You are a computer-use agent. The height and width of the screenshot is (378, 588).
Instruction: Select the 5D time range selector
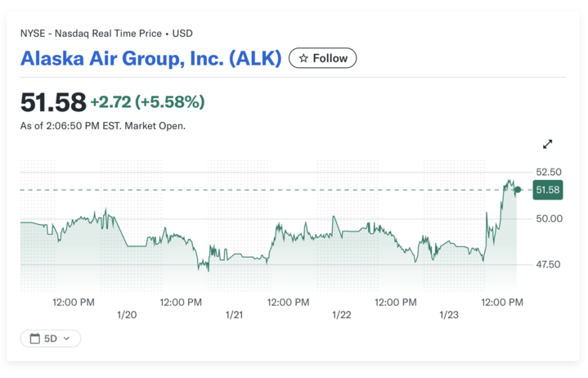[51, 338]
